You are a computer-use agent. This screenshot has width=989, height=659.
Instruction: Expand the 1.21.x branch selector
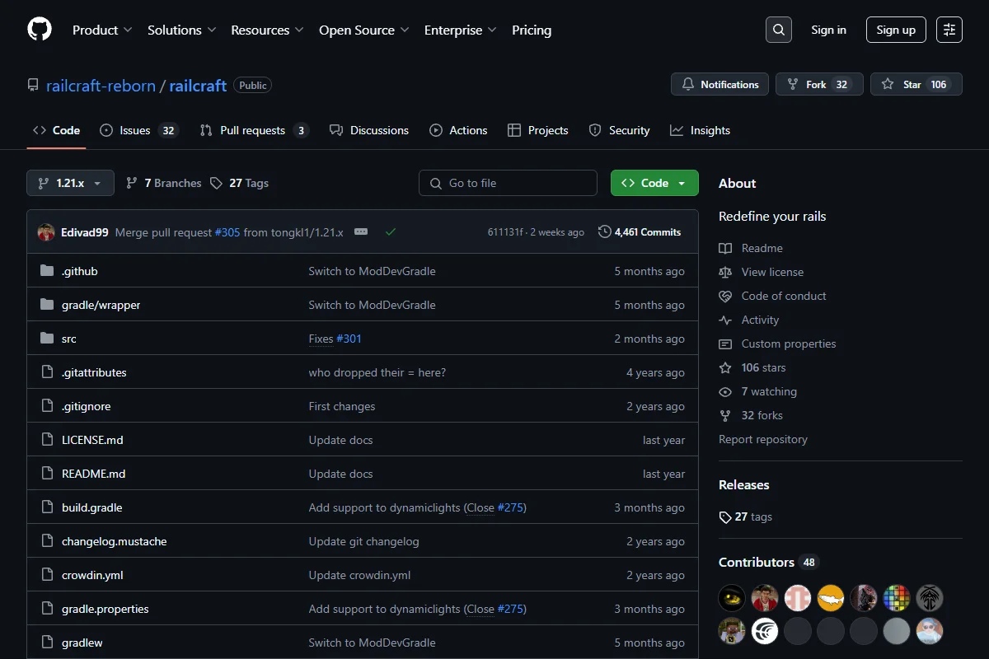tap(70, 183)
